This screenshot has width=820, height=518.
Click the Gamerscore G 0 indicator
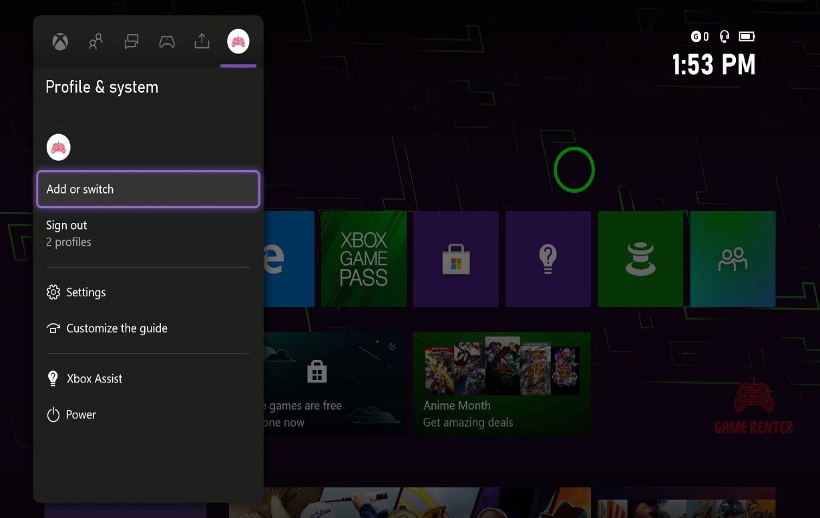point(700,37)
